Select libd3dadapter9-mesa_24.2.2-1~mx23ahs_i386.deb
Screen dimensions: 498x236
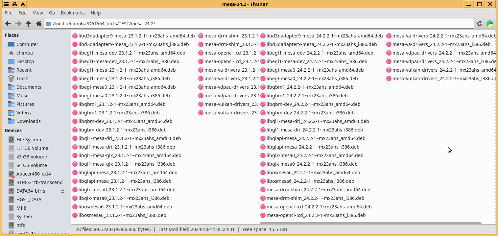(319, 44)
